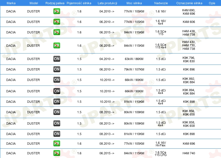The width and height of the screenshot is (221, 158).
Task: Click the Moc silnika column header
Action: (134, 3)
